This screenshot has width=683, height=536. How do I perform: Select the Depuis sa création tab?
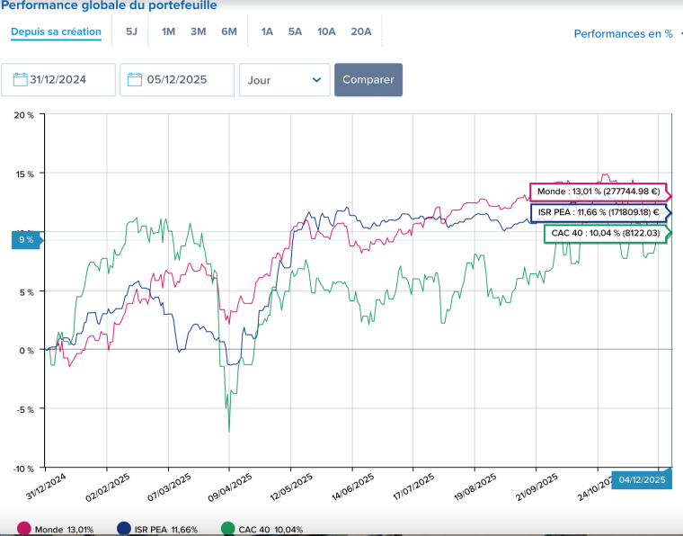click(x=56, y=31)
